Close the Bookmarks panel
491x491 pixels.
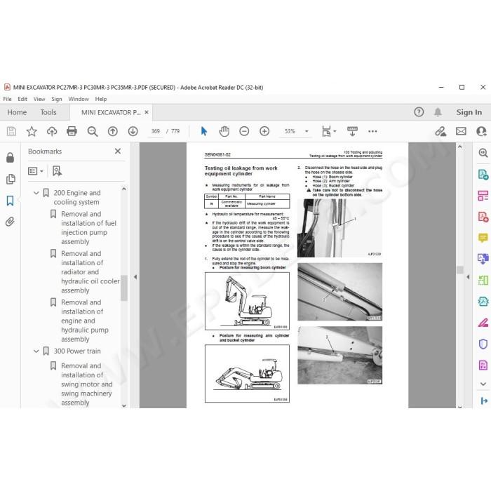[118, 152]
